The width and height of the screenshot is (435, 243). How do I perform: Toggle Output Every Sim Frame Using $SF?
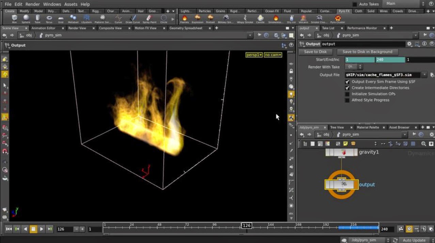[347, 82]
